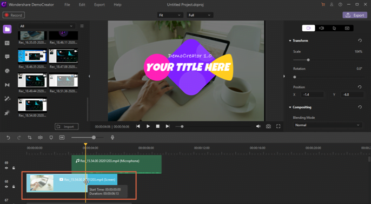
Task: Enter fullscreen preview mode
Action: click(278, 126)
